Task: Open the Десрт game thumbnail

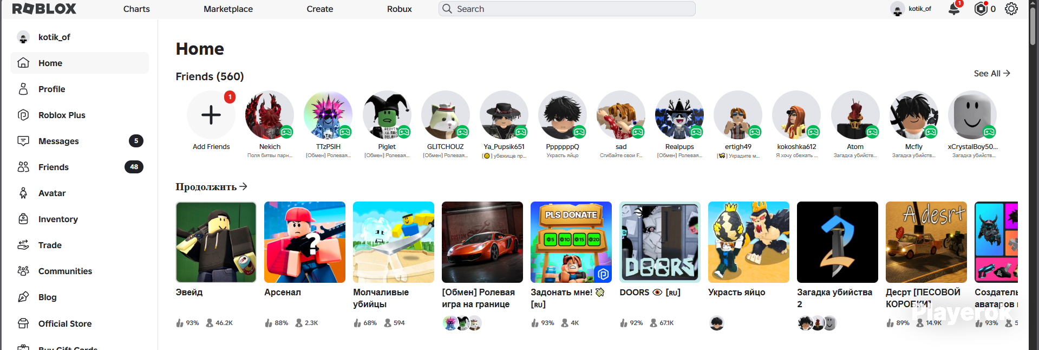Action: [x=926, y=242]
